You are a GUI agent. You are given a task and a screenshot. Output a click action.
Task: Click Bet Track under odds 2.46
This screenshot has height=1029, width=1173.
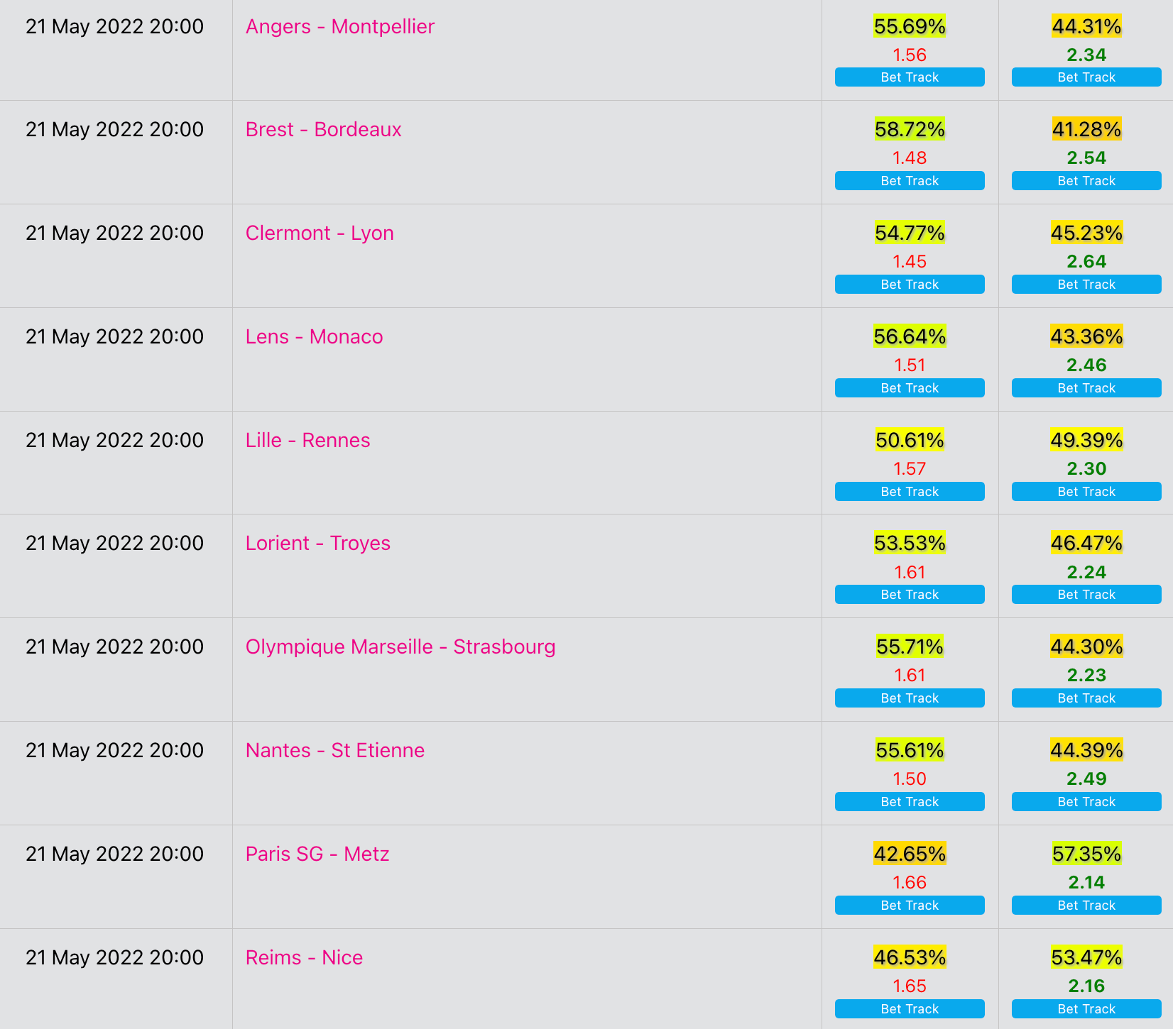click(x=1086, y=388)
